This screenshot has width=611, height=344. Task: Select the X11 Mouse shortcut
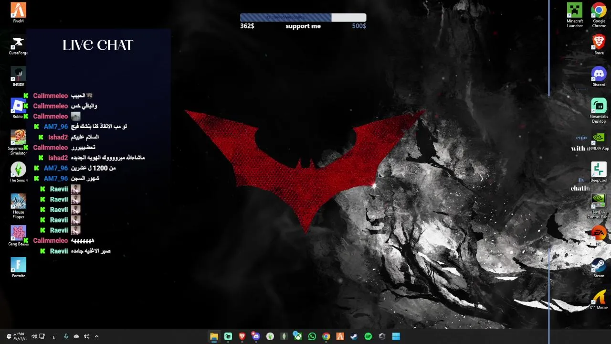(x=599, y=300)
